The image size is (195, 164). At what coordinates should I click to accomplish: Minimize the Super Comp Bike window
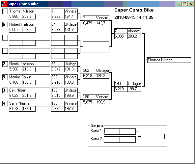(x=179, y=4)
